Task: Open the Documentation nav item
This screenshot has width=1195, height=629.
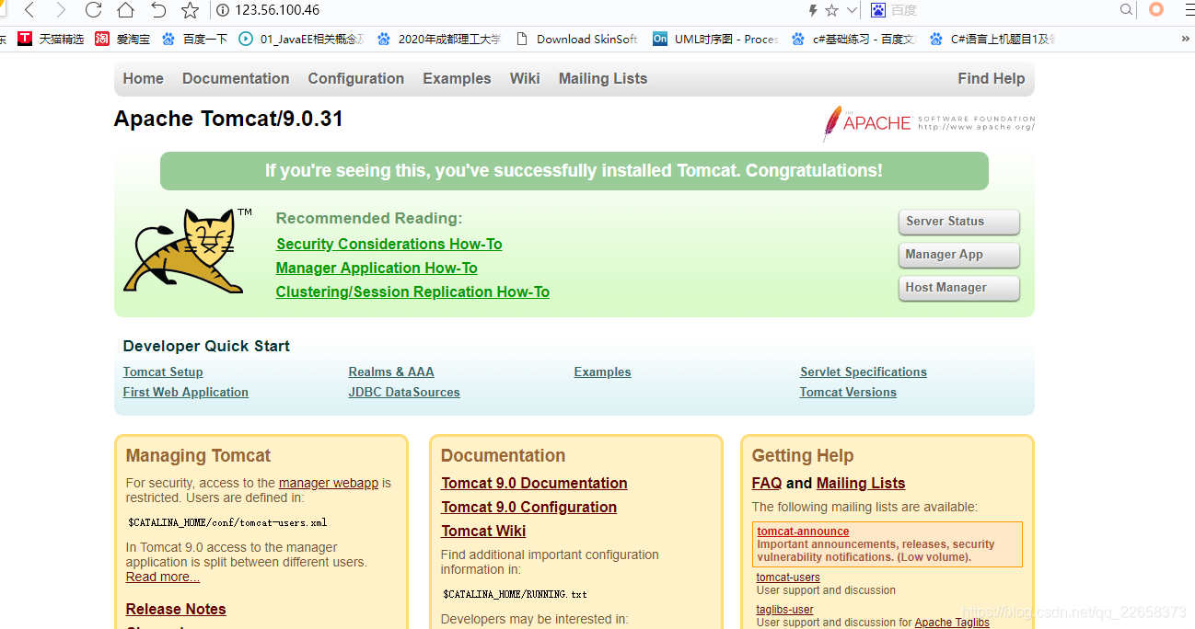Action: click(236, 78)
